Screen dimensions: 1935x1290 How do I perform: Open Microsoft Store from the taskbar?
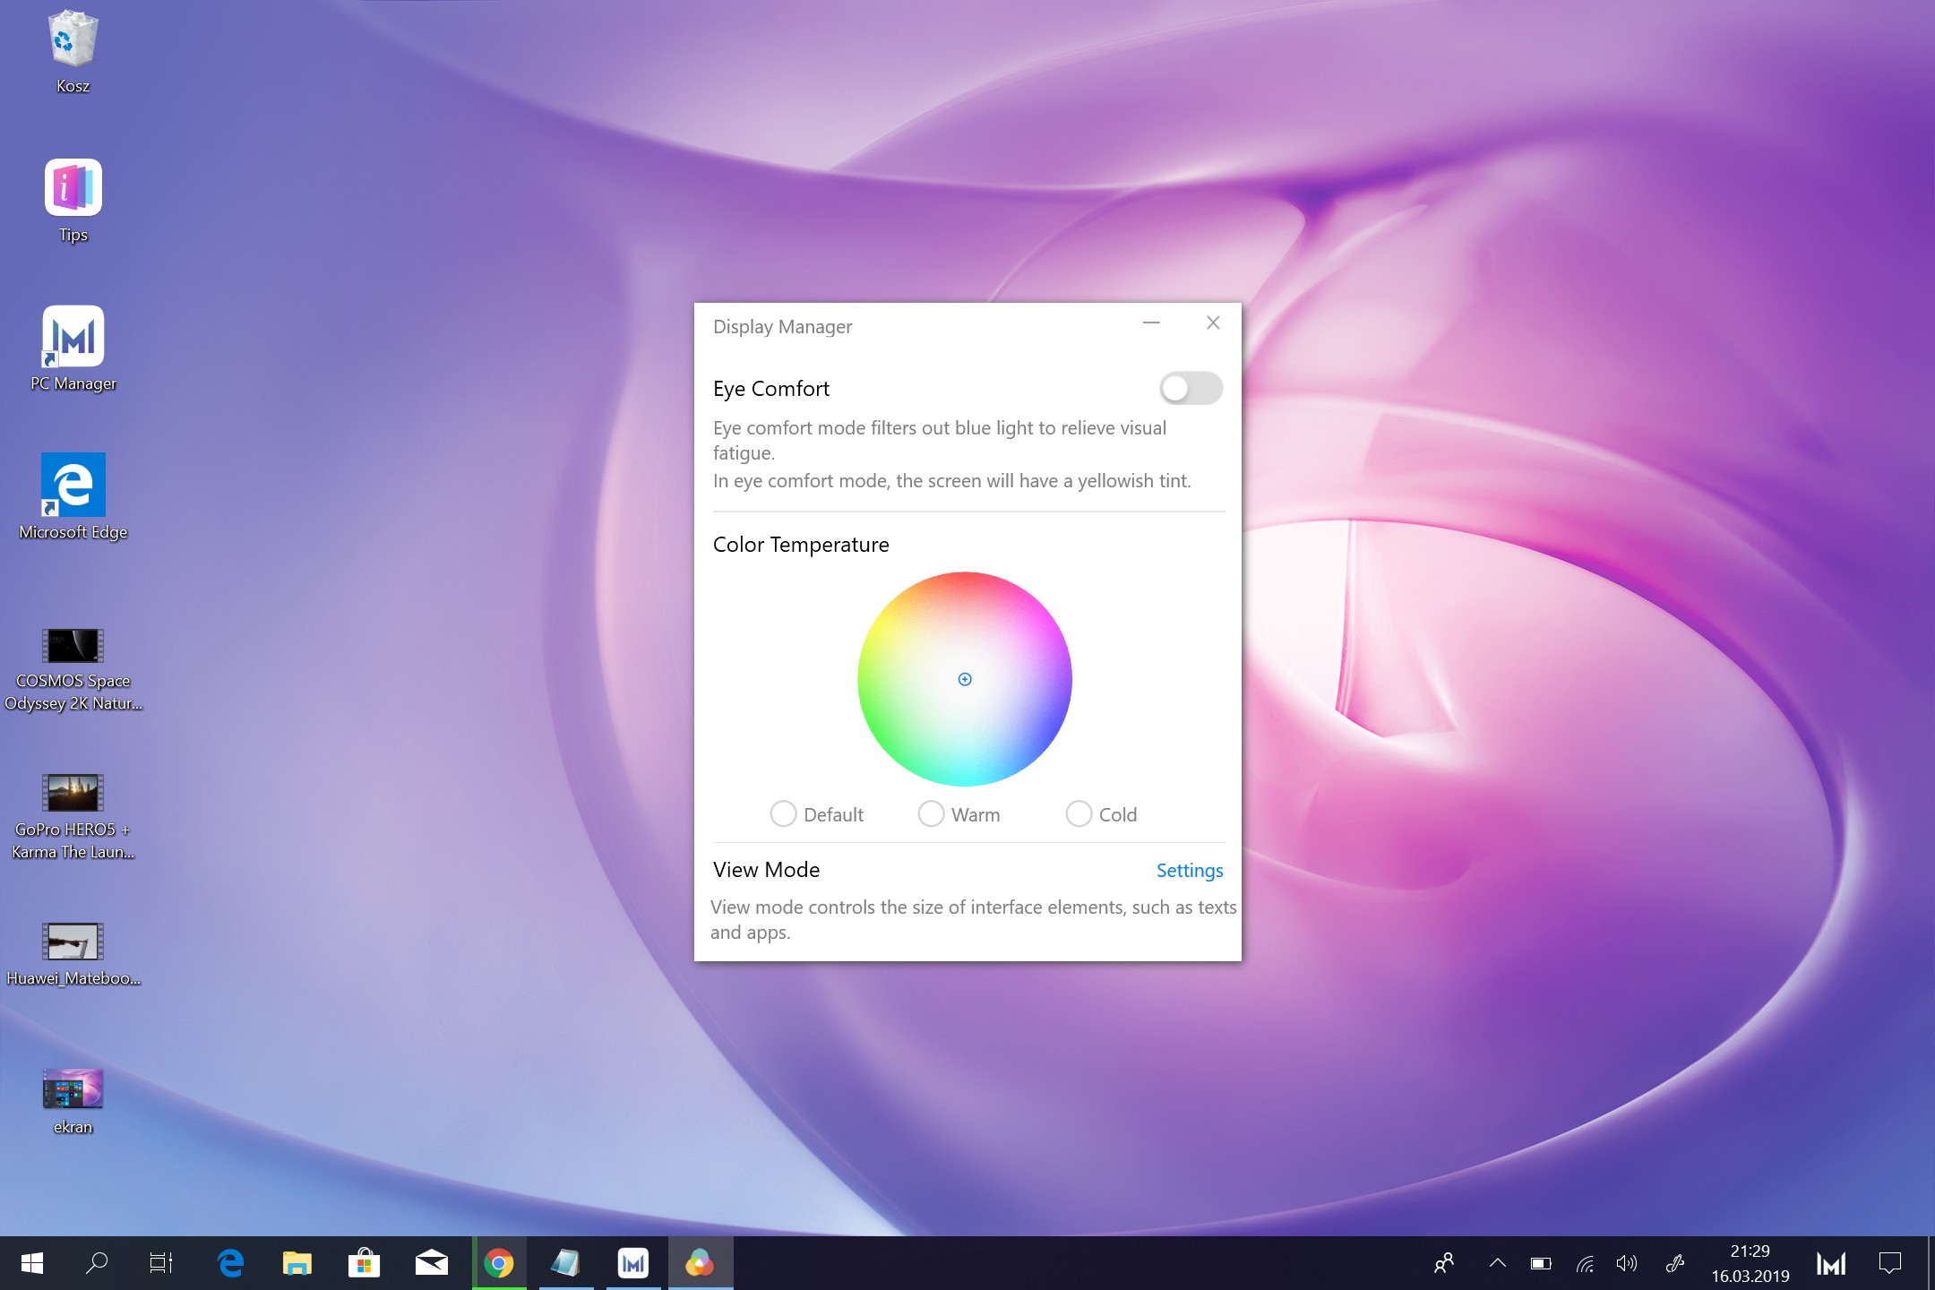364,1263
